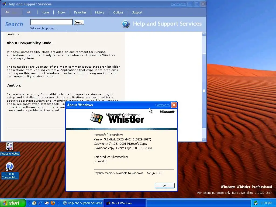Click the scroll down arrow in Help window
This screenshot has height=207, width=276.
tap(204, 139)
